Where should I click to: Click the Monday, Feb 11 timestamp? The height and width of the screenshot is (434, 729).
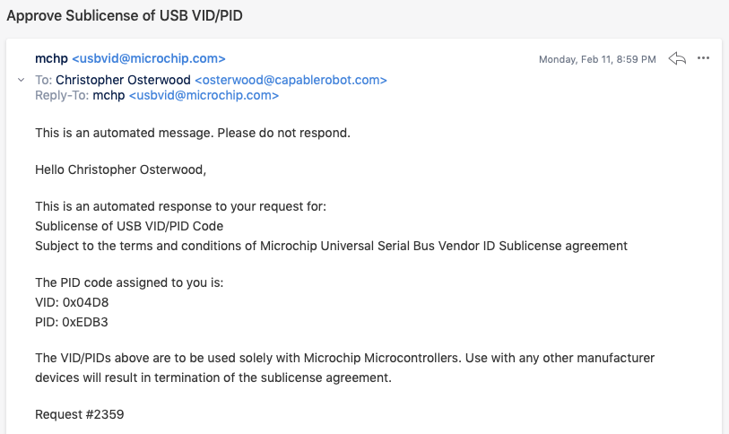coord(597,59)
